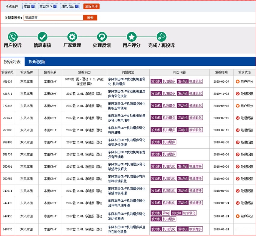The height and width of the screenshot is (236, 256).
Task: Open complaint 东风本田CR-V机油增多乳化影响正常使用
Action: point(126,106)
